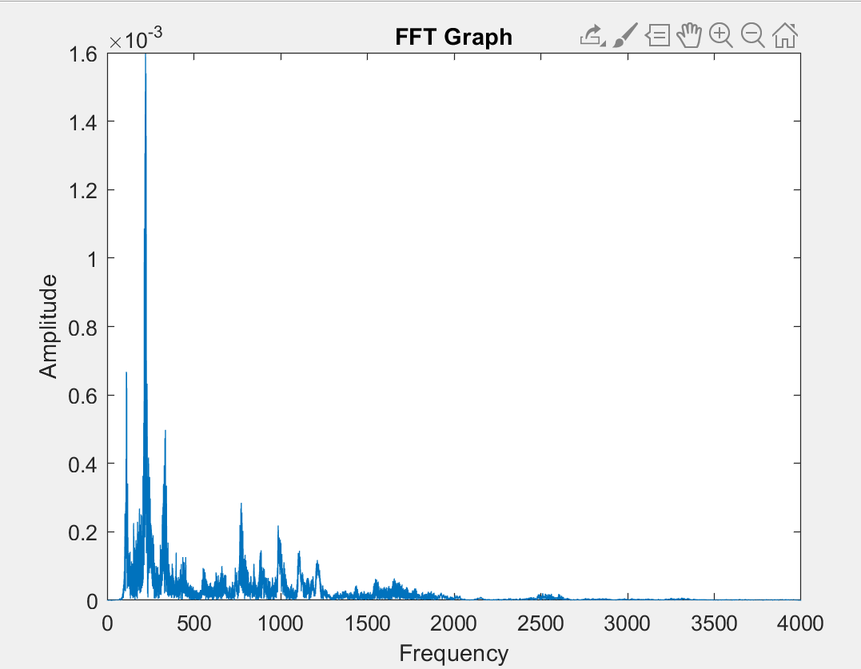Click the Restore View home icon
The width and height of the screenshot is (861, 669).
pos(785,34)
